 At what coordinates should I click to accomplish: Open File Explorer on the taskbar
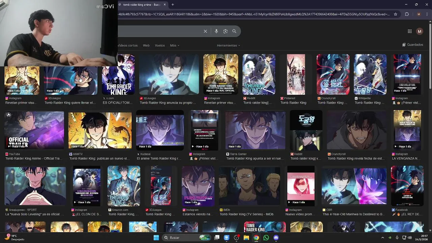(x=246, y=238)
